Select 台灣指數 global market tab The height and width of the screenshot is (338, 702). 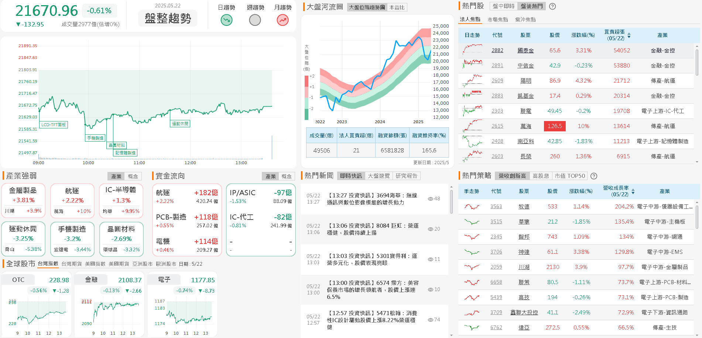point(48,264)
